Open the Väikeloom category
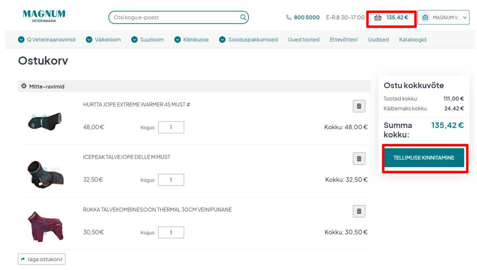Screen dimensions: 477x270 coord(108,40)
